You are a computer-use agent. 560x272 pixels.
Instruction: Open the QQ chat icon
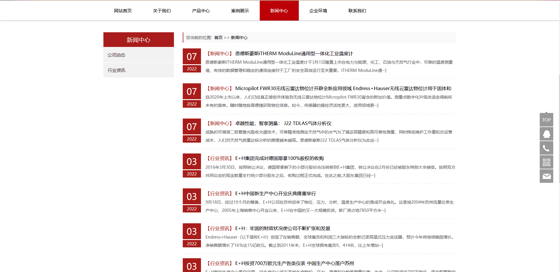546,134
